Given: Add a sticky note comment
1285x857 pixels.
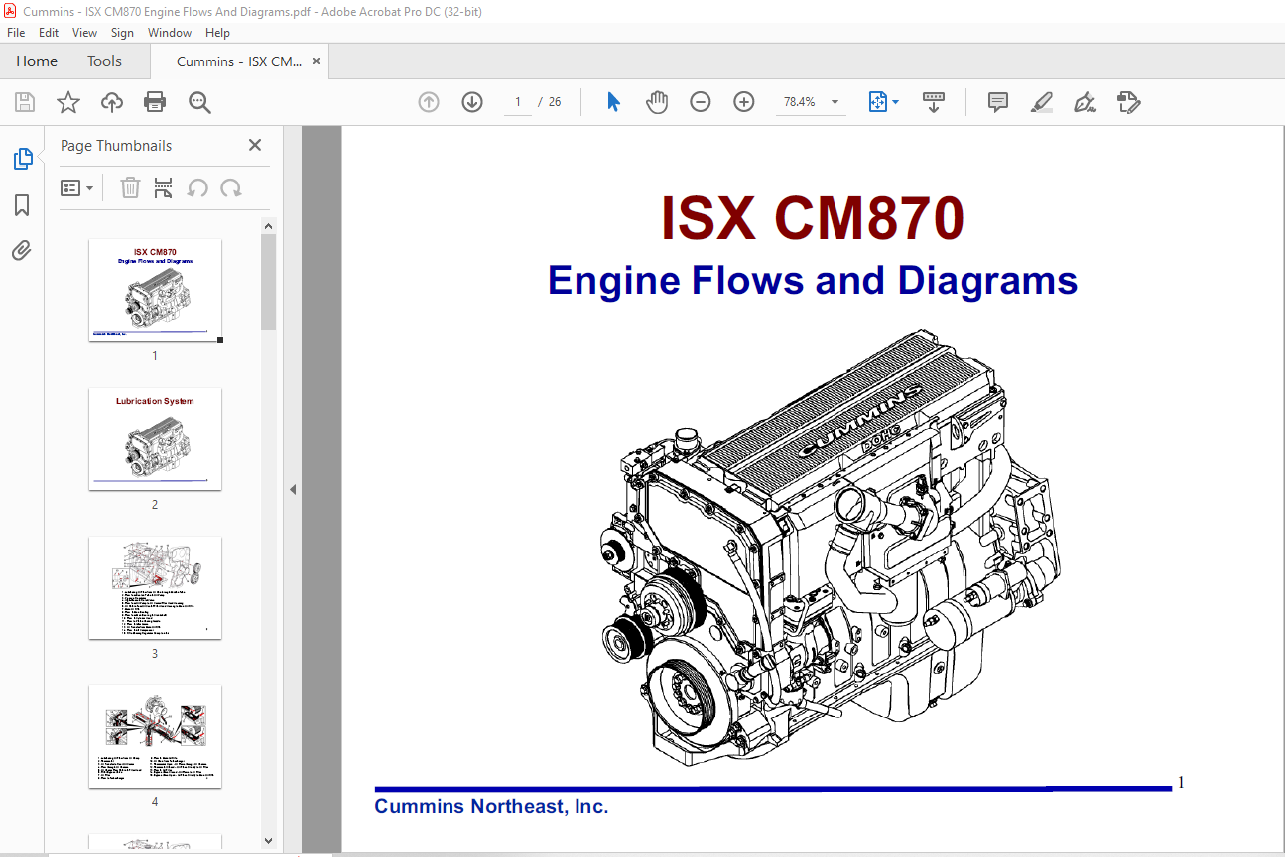Looking at the screenshot, I should pyautogui.click(x=998, y=102).
